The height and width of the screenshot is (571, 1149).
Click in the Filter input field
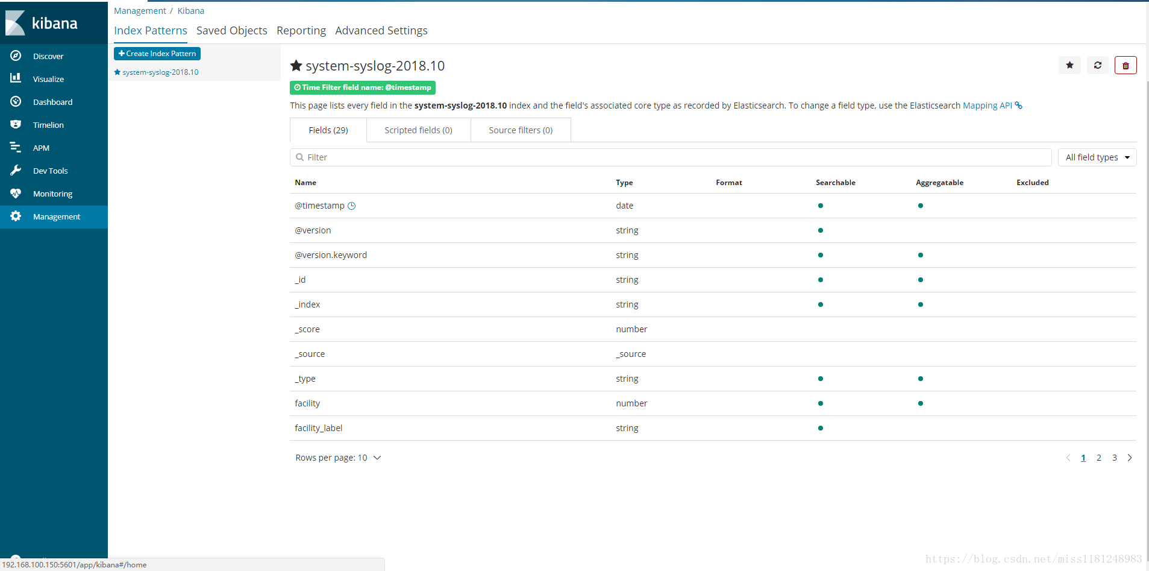[x=671, y=157]
